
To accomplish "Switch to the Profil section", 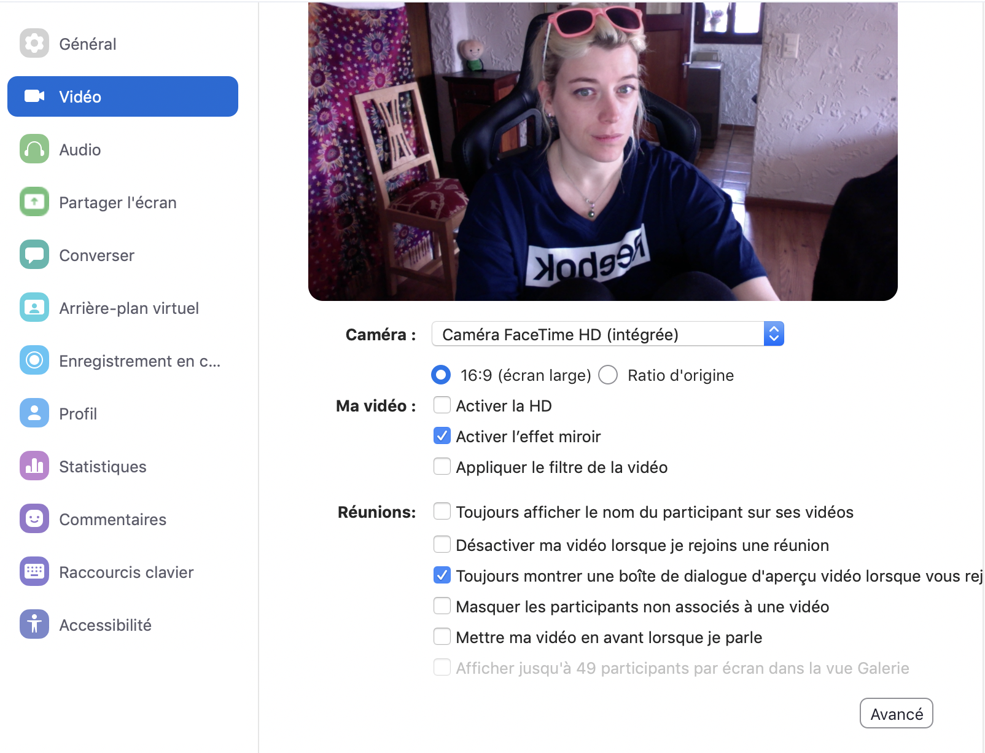I will [x=123, y=413].
